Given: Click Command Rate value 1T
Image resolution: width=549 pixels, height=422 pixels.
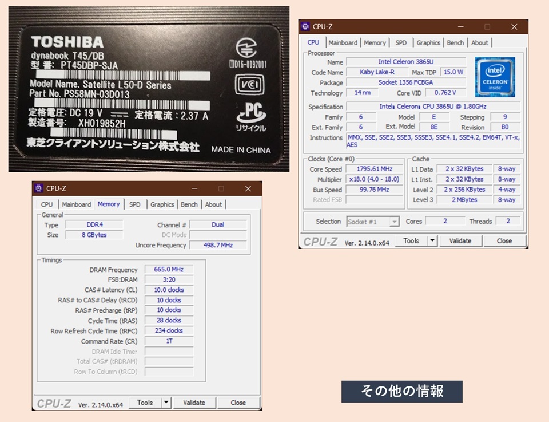Looking at the screenshot, I should click(x=169, y=341).
